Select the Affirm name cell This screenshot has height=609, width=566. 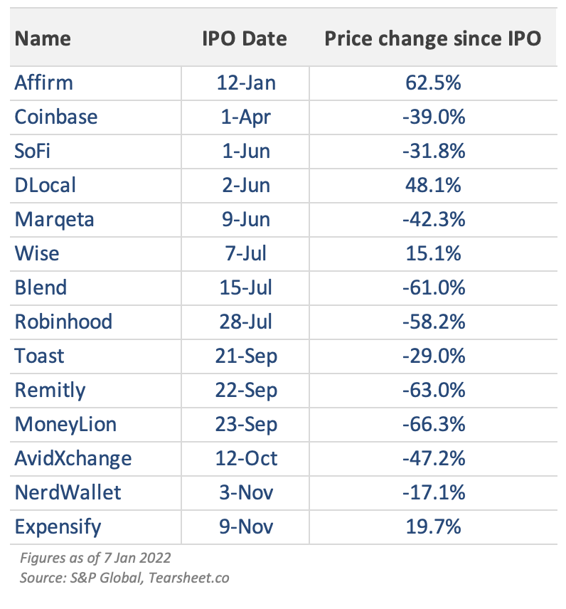tap(44, 83)
